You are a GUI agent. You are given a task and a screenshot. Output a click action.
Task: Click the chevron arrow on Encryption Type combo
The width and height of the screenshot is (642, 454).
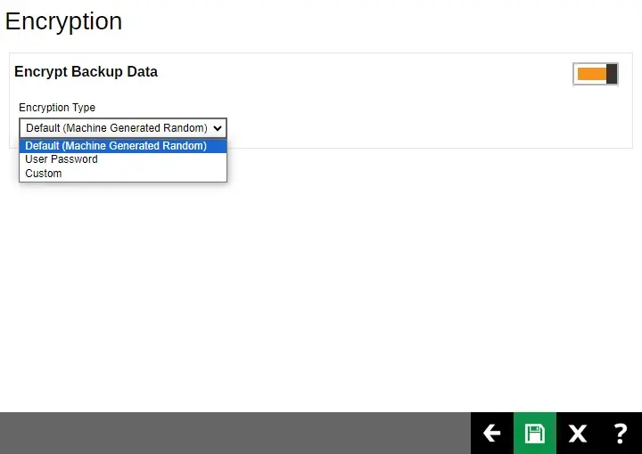click(218, 128)
